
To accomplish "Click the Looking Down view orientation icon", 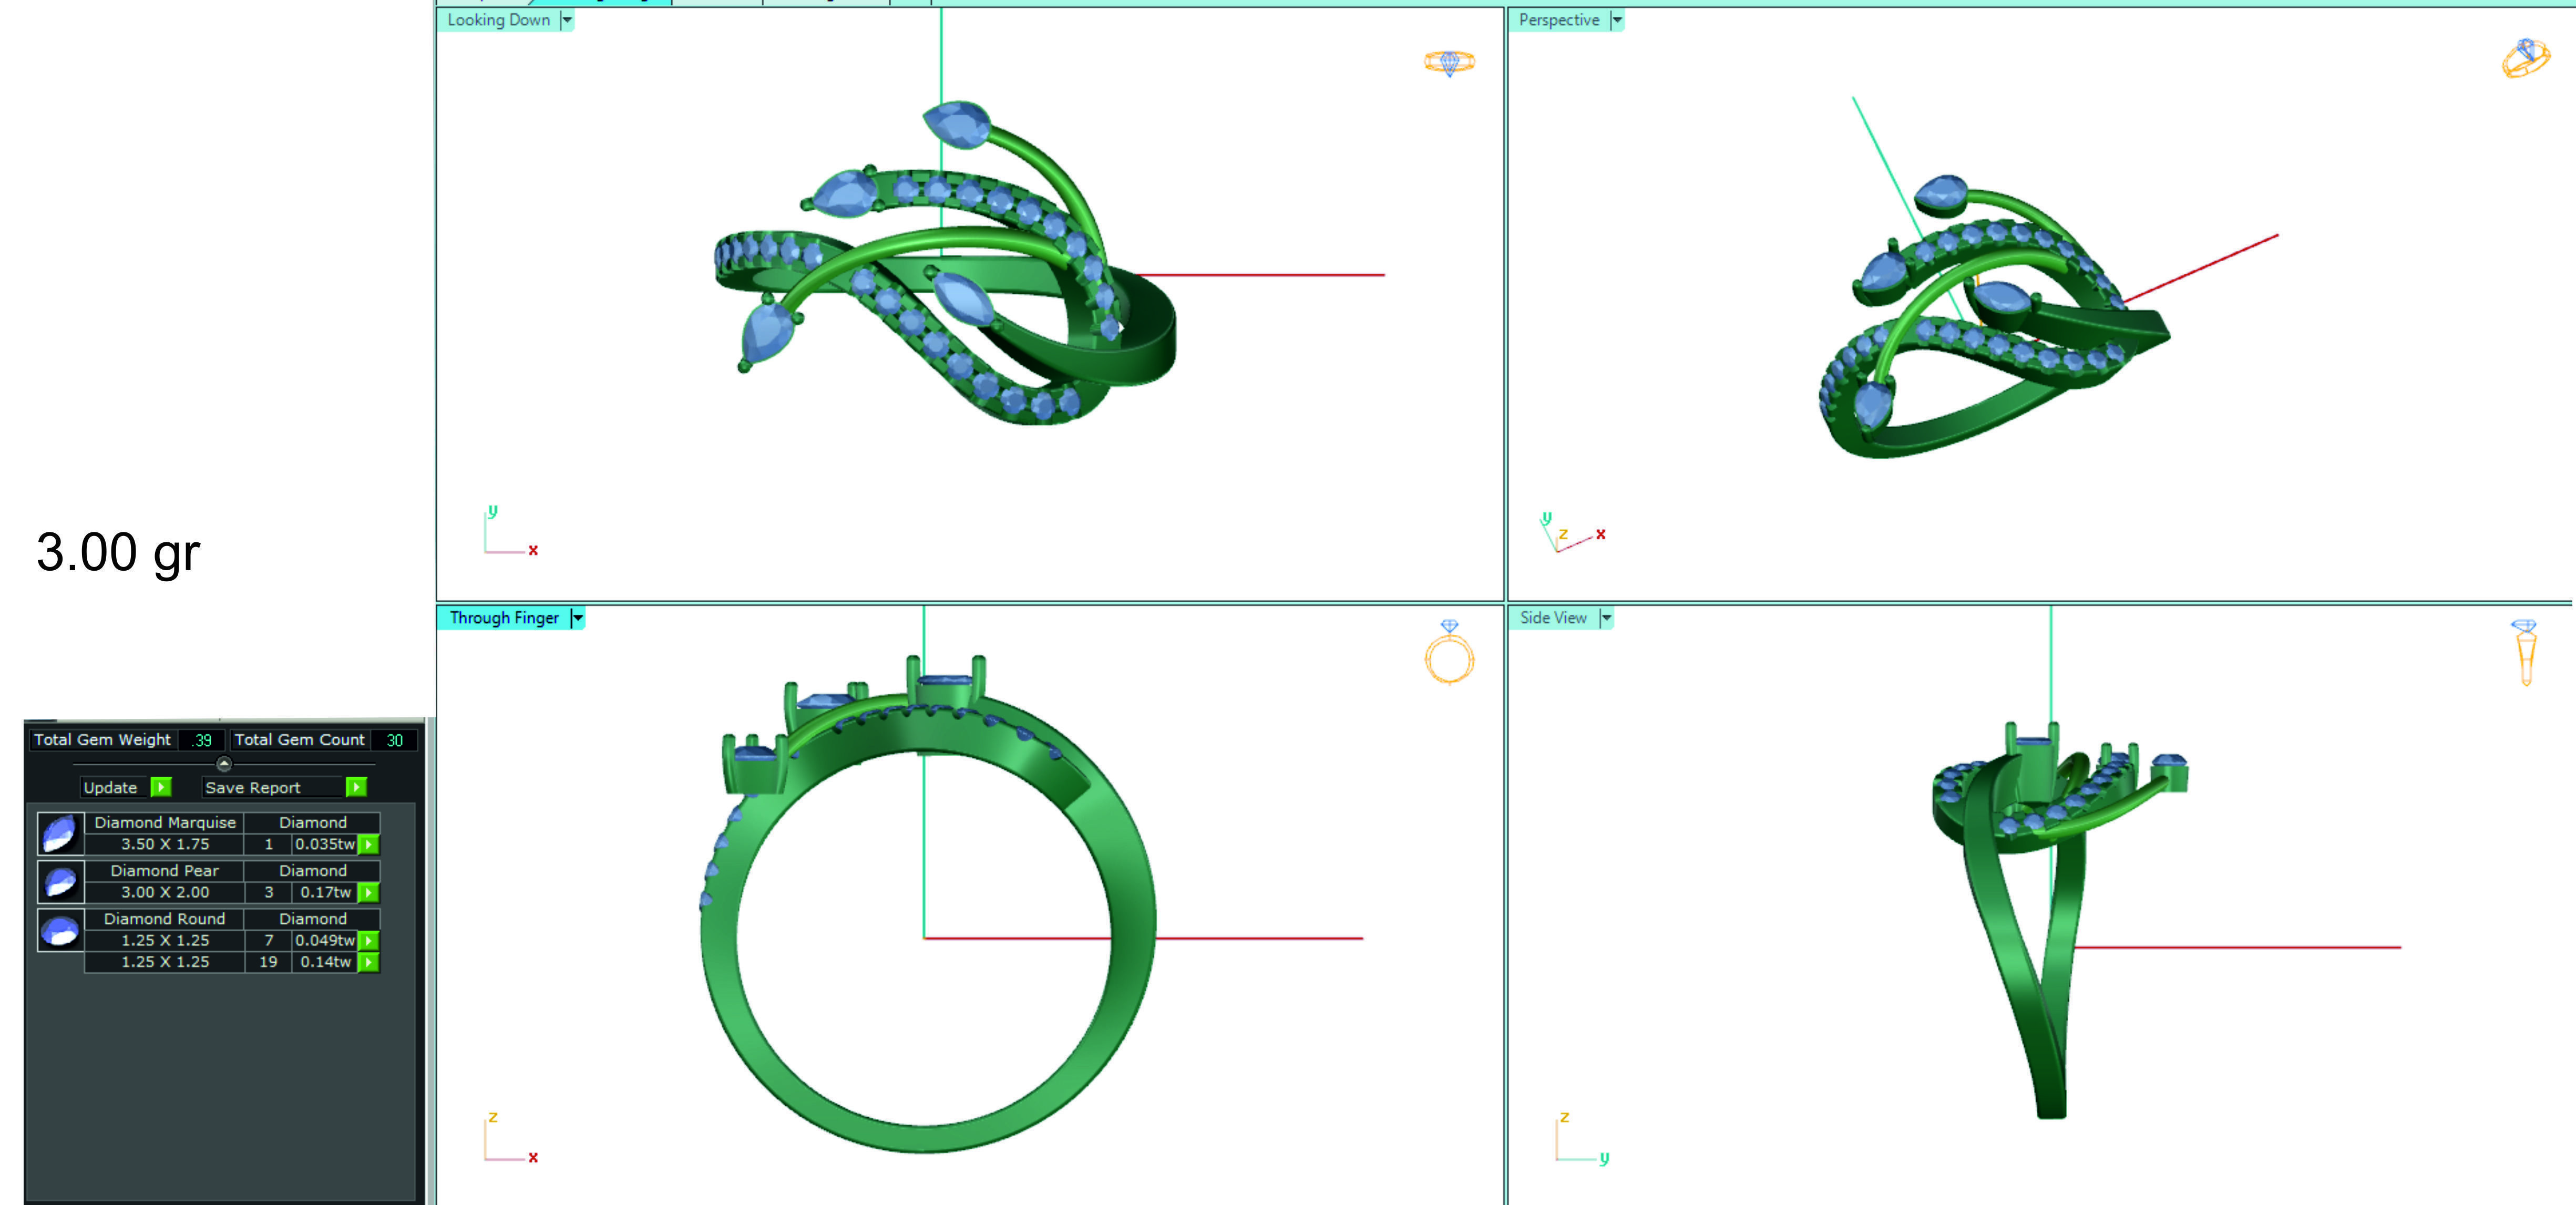I will pos(1449,63).
